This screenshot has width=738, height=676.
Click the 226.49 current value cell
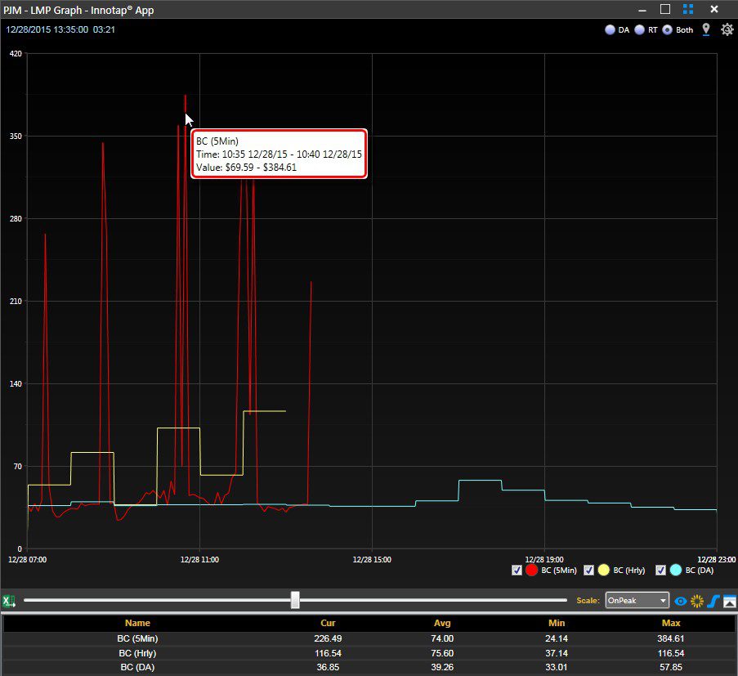click(328, 639)
